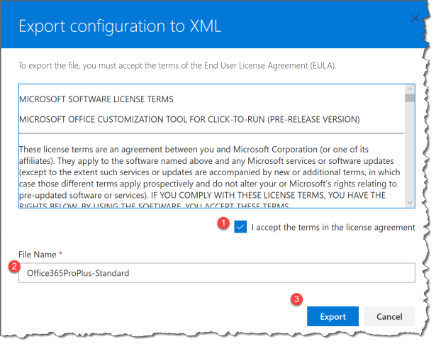The height and width of the screenshot is (344, 436).
Task: Cancel the export dialog
Action: [x=389, y=316]
